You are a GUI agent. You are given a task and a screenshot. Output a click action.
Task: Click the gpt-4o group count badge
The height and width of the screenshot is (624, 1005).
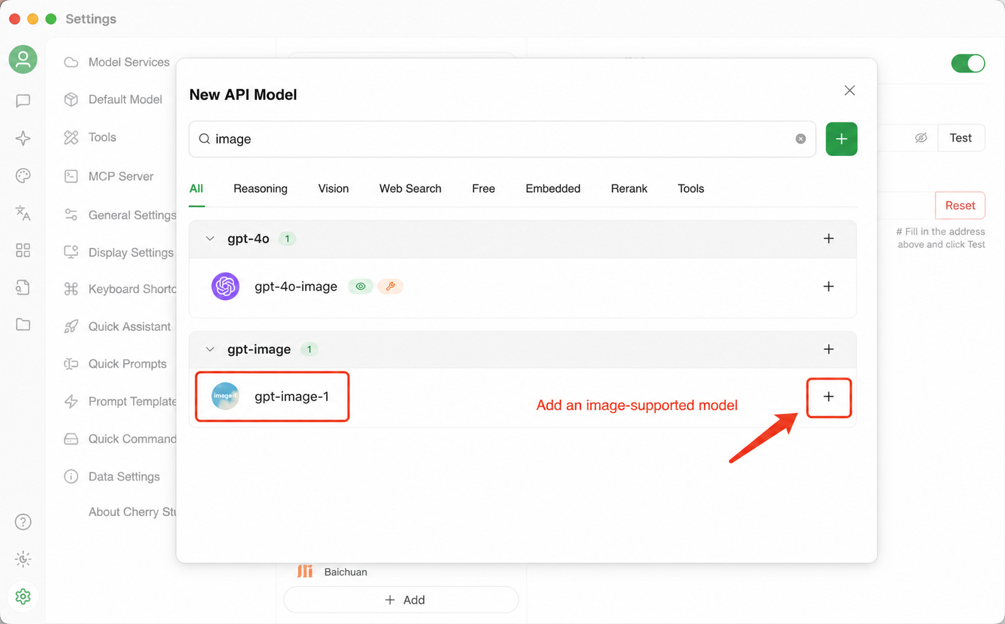tap(287, 239)
